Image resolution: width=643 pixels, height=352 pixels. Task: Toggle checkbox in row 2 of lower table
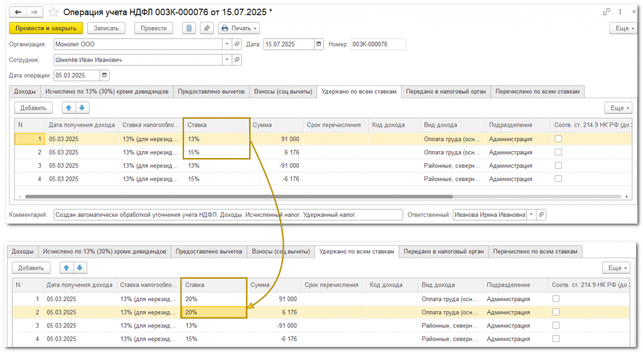pyautogui.click(x=556, y=312)
